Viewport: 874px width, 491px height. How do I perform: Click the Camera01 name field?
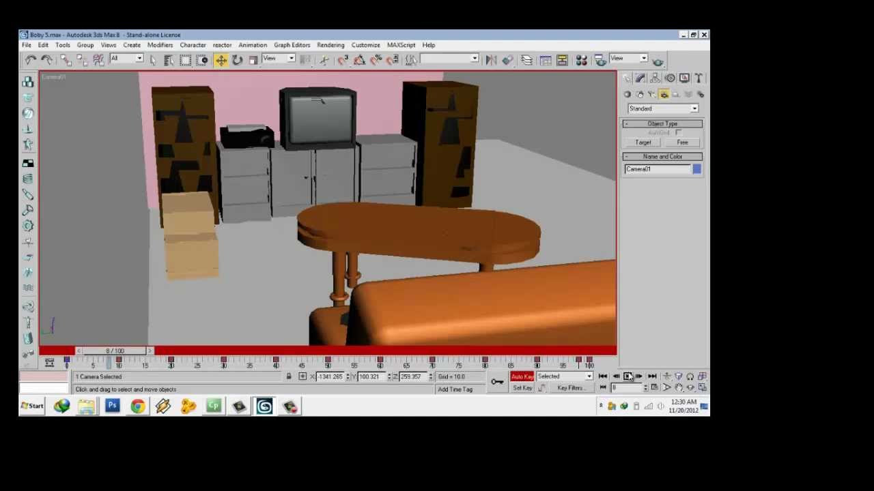click(658, 169)
